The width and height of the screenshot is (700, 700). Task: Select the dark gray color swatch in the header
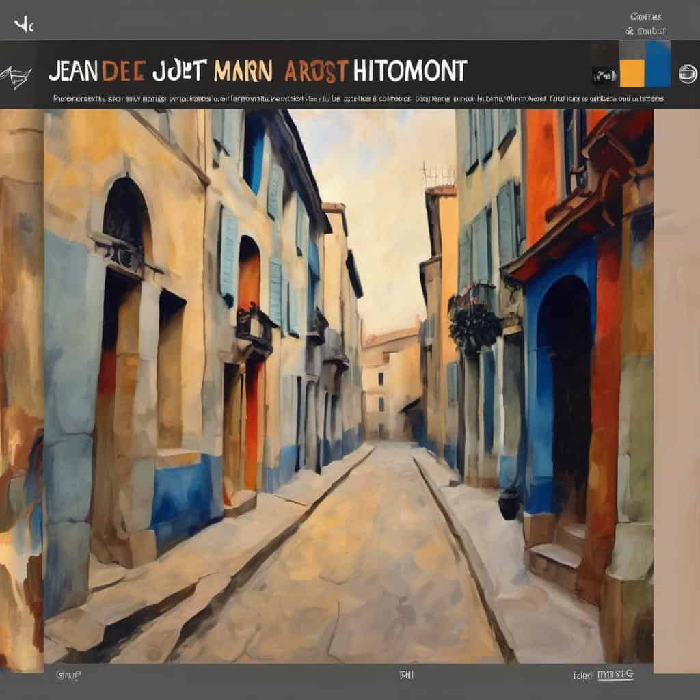point(632,52)
